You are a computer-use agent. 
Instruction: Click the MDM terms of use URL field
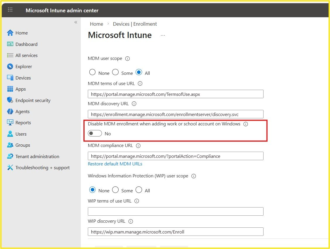(175, 94)
